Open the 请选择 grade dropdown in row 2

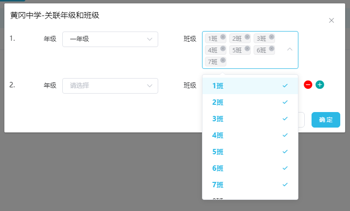point(111,86)
